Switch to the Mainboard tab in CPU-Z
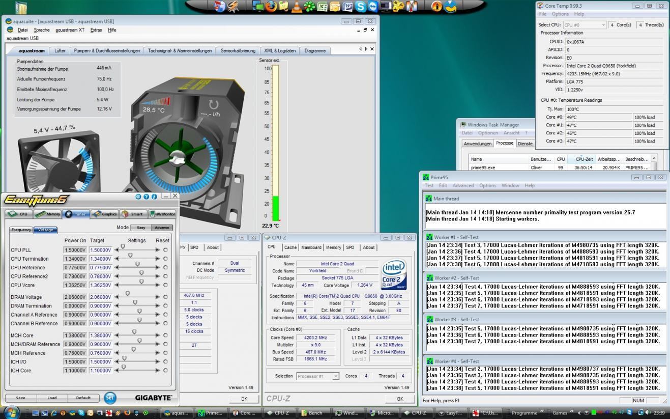Screen dimensions: 670x419 click(x=311, y=247)
